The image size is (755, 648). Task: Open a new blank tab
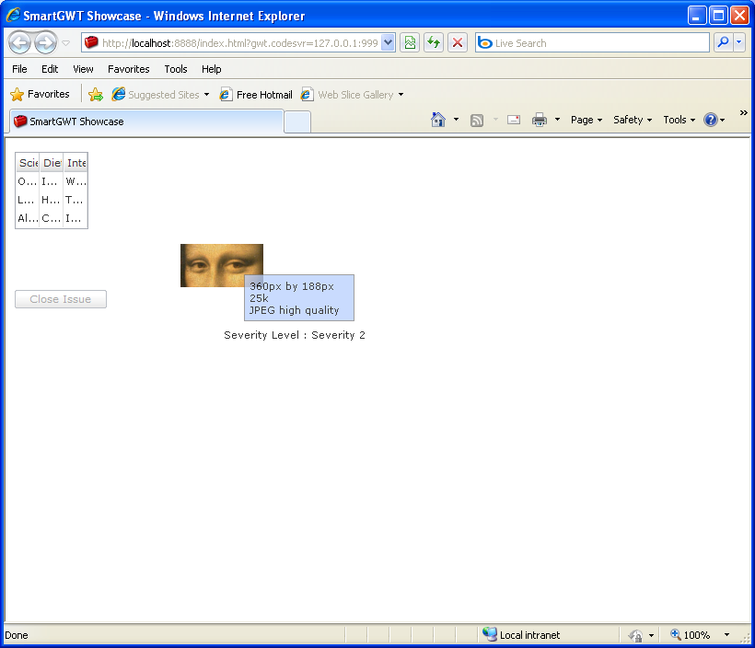click(297, 121)
